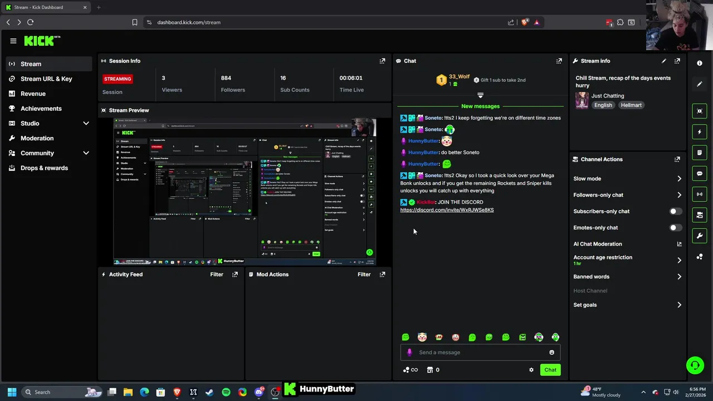The height and width of the screenshot is (401, 713).
Task: Click New messages divider to jump down
Action: 480,106
